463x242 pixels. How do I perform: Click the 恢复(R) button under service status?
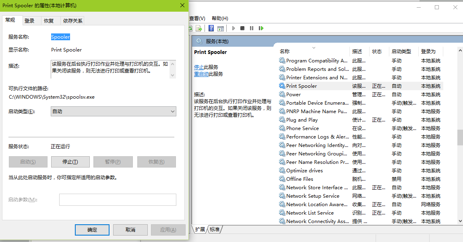157,162
